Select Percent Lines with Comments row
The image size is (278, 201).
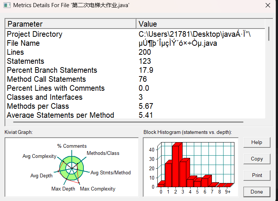(x=136, y=88)
